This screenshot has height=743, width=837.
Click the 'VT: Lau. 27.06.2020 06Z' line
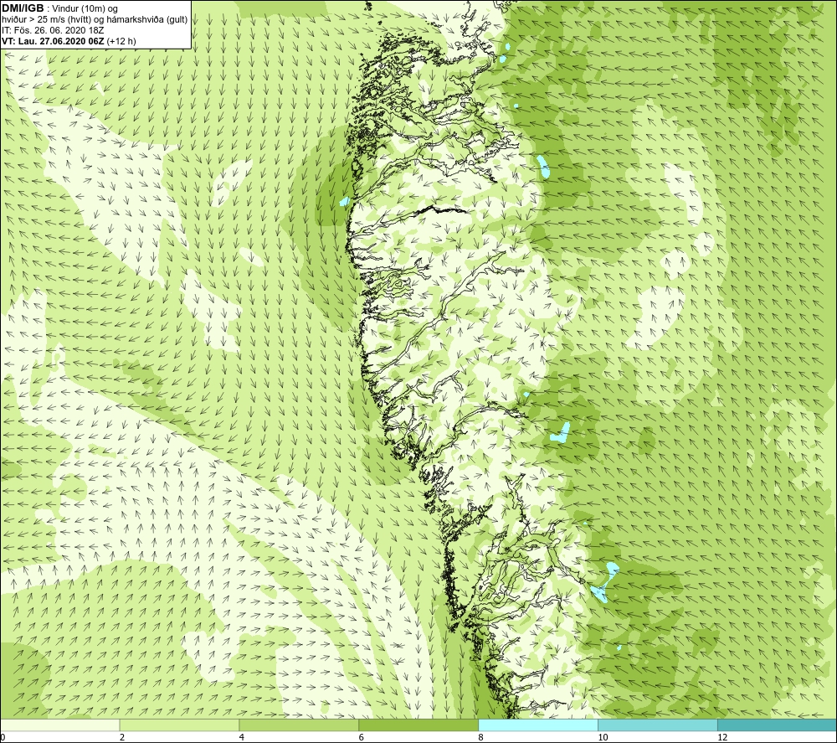point(54,40)
